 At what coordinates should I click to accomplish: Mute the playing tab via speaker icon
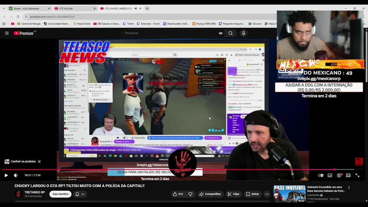tap(136, 9)
